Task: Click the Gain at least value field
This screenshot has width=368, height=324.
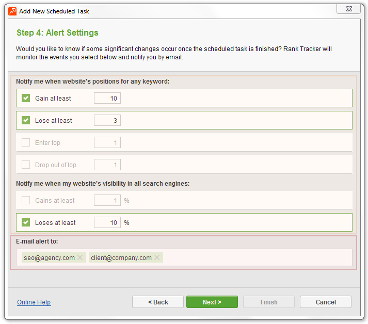Action: (x=107, y=98)
